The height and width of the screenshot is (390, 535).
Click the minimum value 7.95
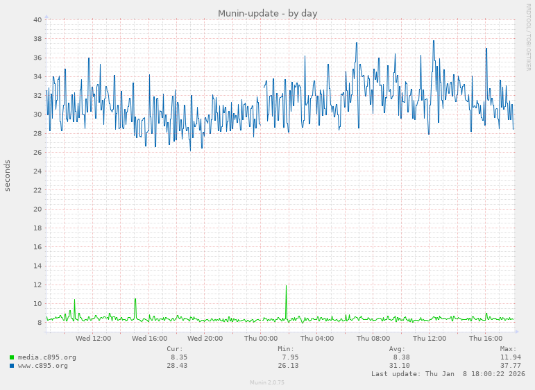click(x=290, y=357)
